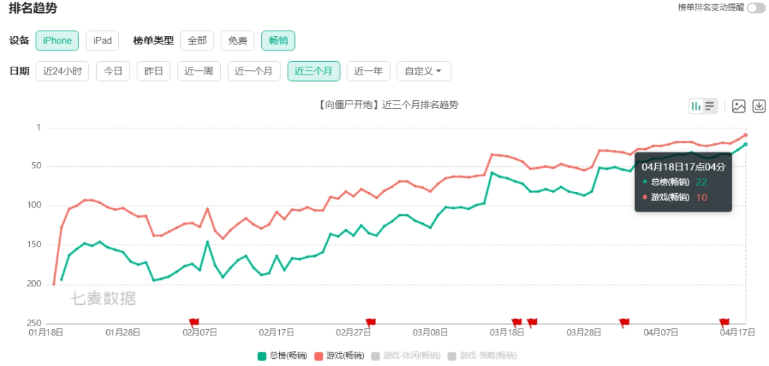Toggle 榜单排名变动提醒 switch
Image resolution: width=769 pixels, height=366 pixels.
[x=756, y=8]
